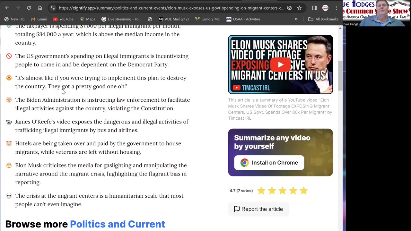Image resolution: width=411 pixels, height=231 pixels.
Task: Open the side panel icon
Action: click(314, 8)
